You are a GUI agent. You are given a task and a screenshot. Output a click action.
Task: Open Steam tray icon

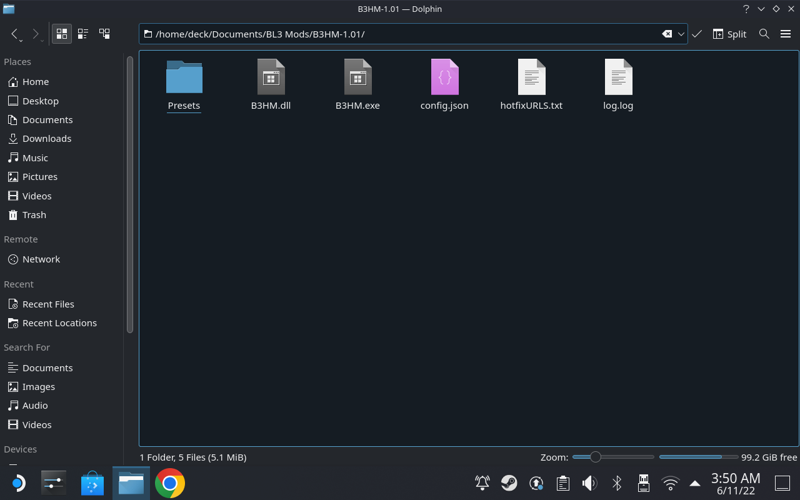tap(509, 483)
